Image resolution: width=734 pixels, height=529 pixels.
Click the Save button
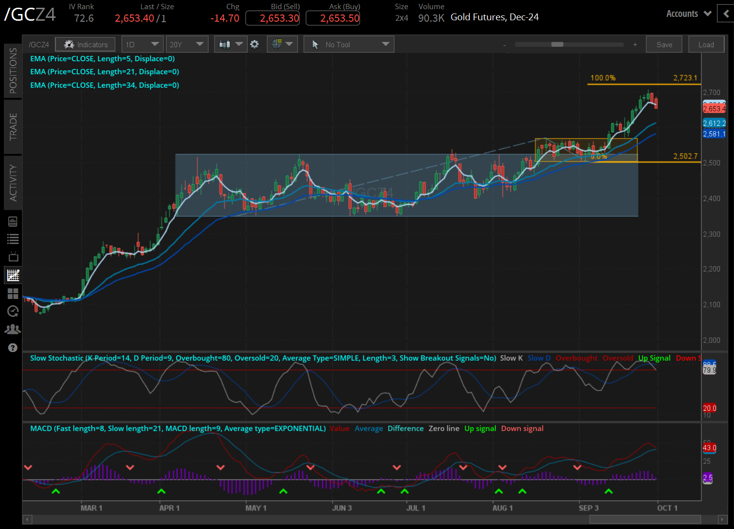(x=664, y=44)
